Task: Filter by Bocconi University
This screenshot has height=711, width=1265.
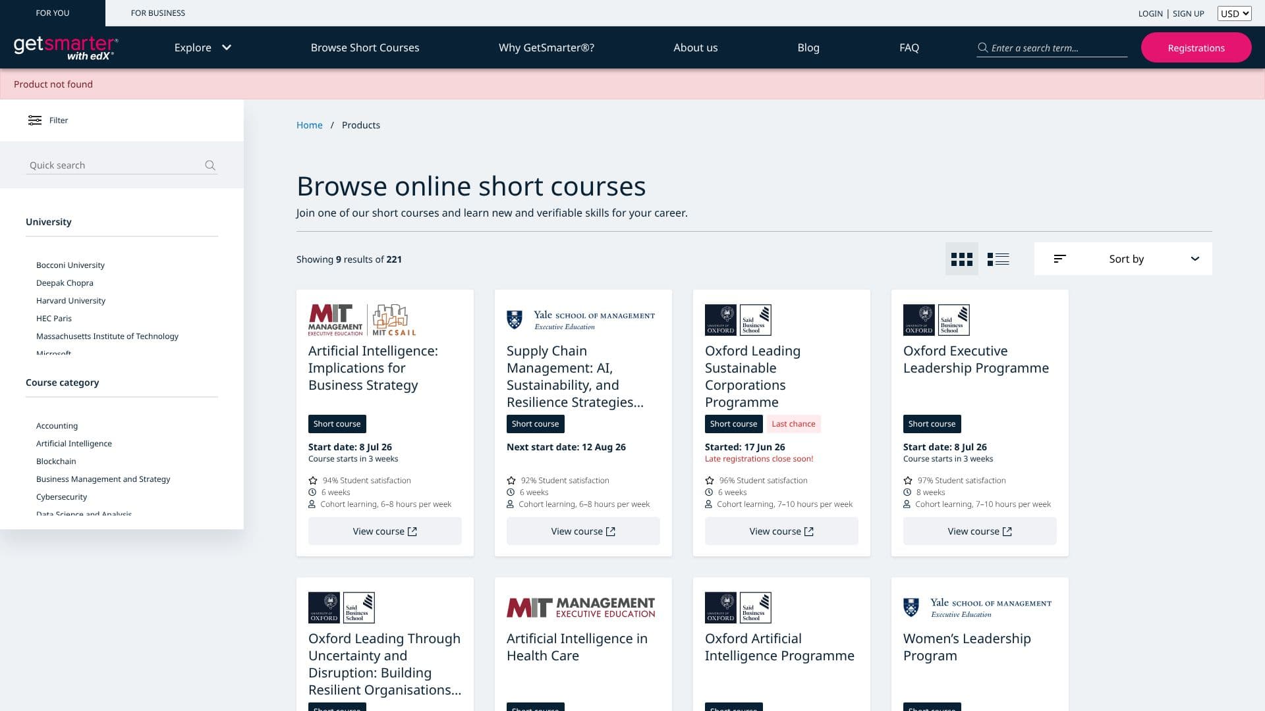Action: pyautogui.click(x=70, y=265)
